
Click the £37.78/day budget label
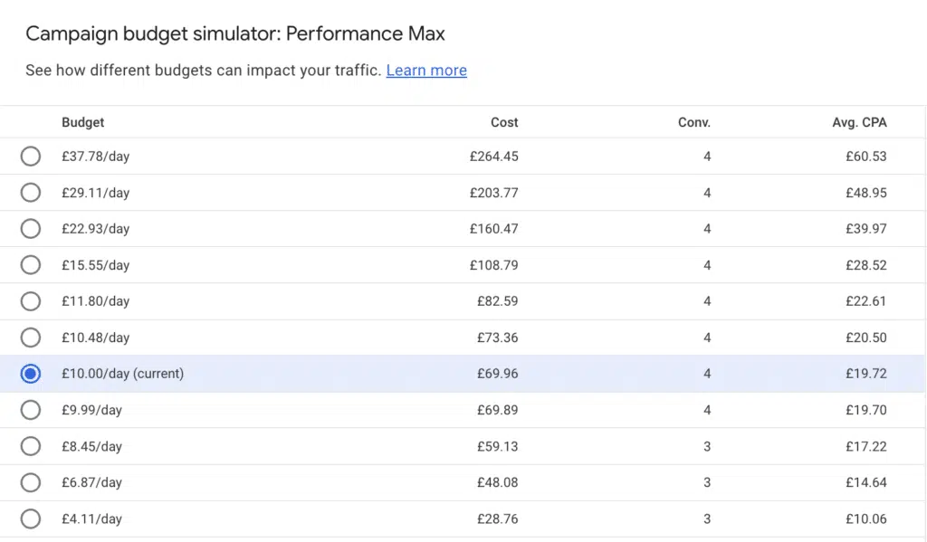click(x=96, y=157)
